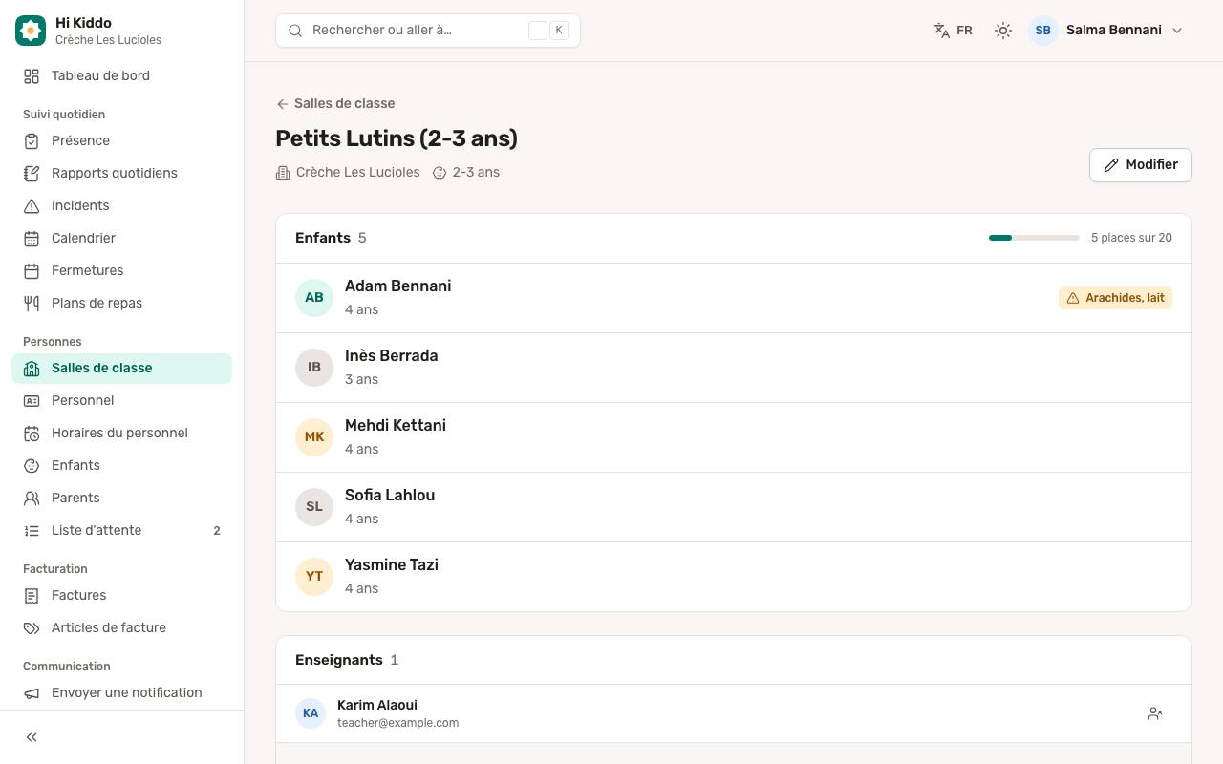Click the Personnel ID card icon
The image size is (1223, 764).
click(32, 401)
